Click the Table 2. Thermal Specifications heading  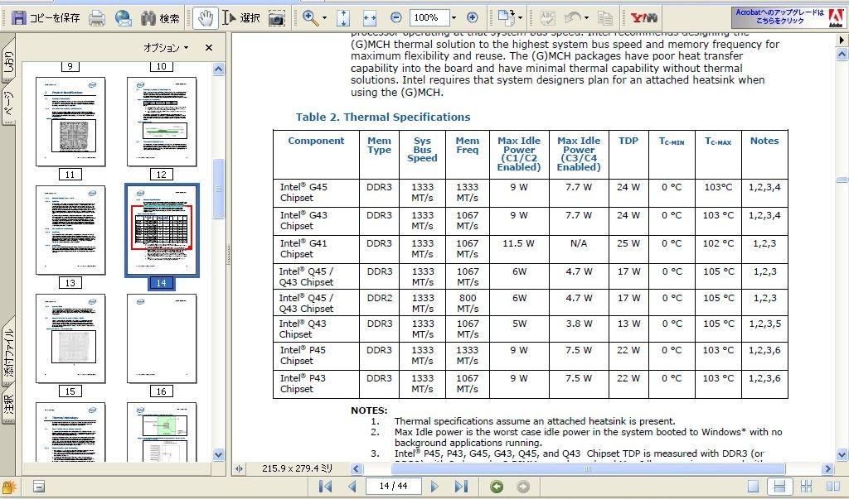pyautogui.click(x=383, y=117)
